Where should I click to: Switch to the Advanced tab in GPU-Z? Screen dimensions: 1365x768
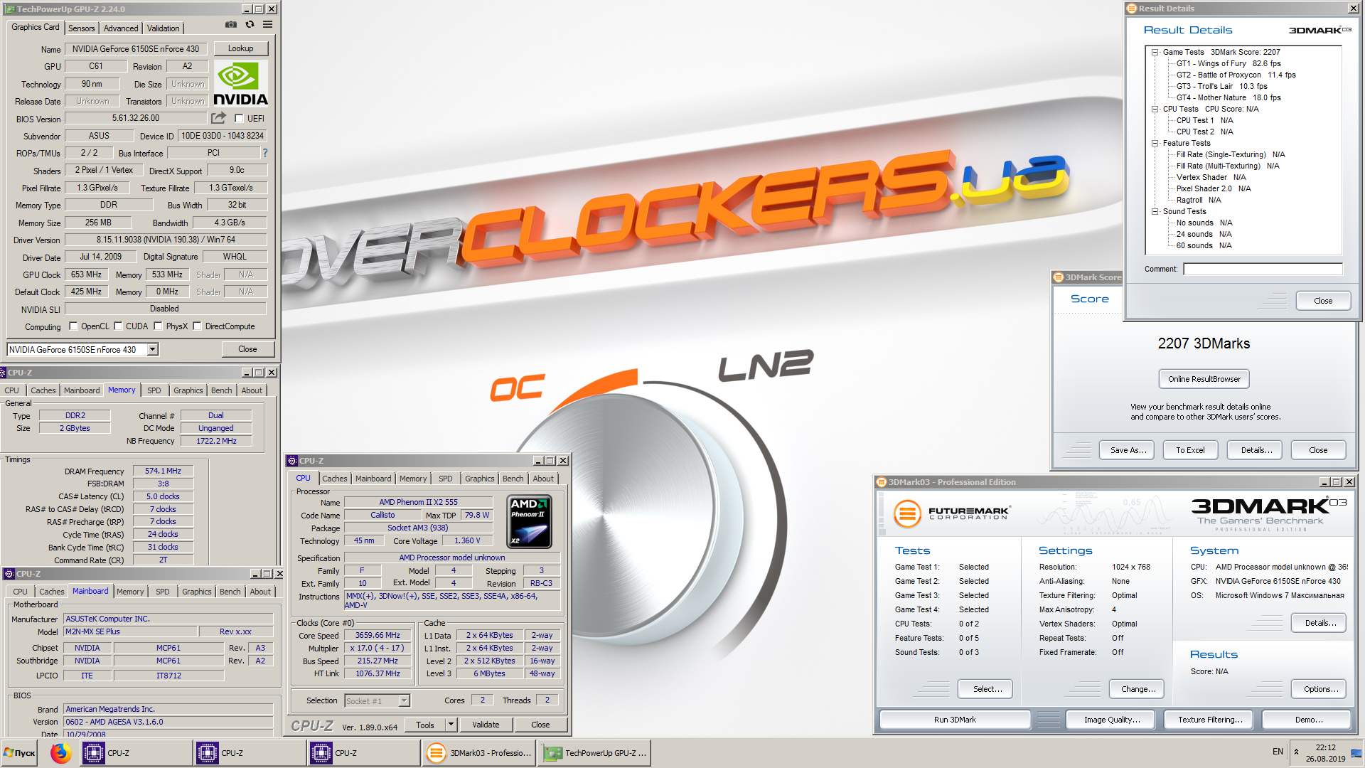click(121, 28)
